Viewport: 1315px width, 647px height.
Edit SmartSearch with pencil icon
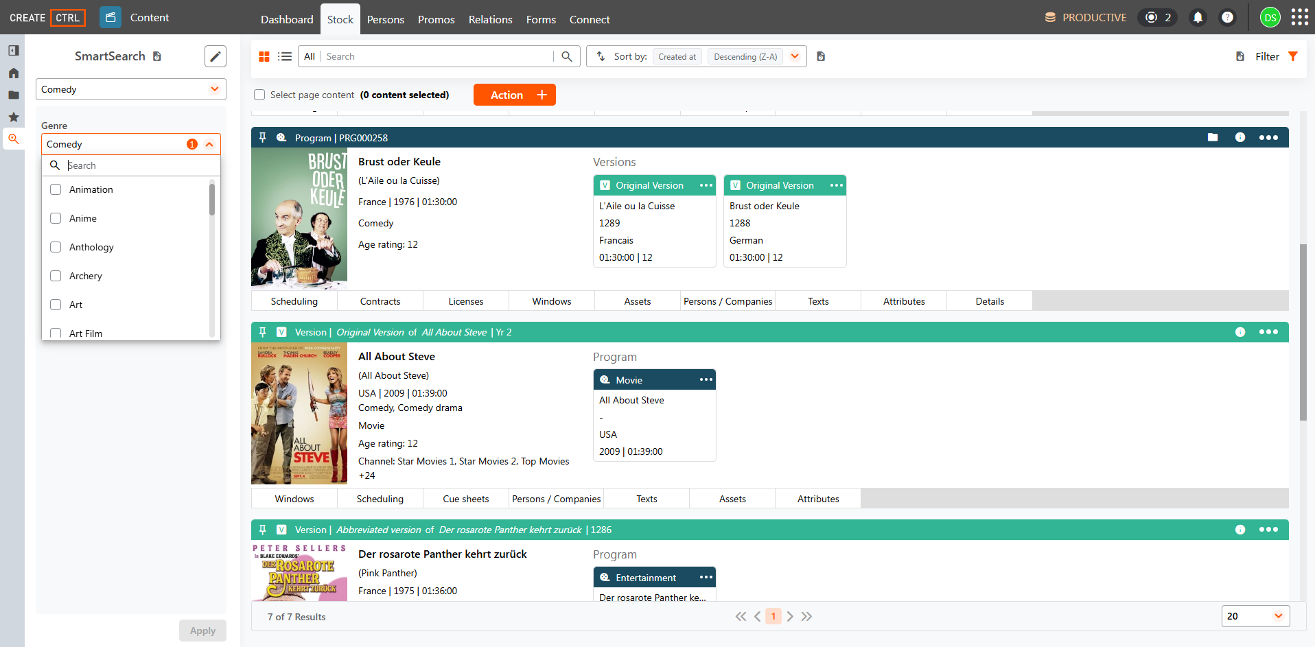pos(215,56)
